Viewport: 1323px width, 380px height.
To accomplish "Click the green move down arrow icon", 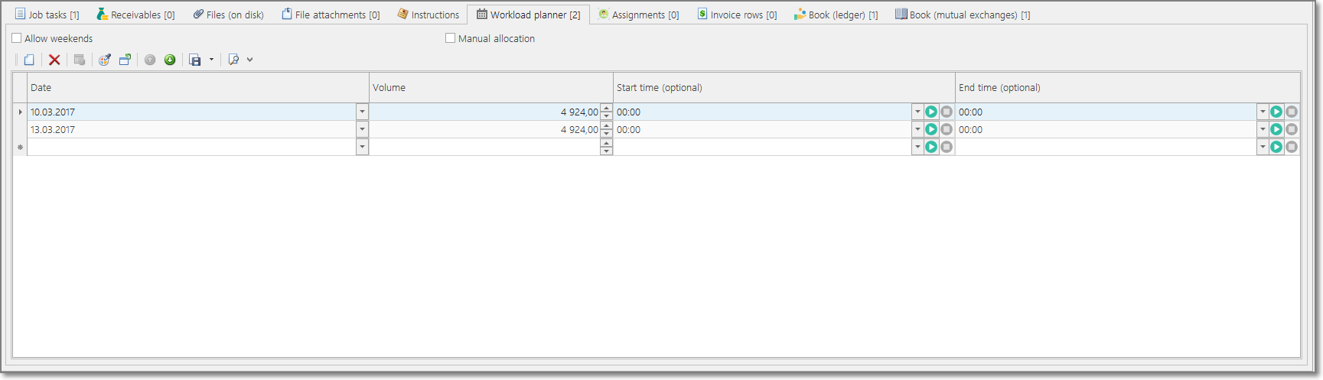I will (x=170, y=60).
